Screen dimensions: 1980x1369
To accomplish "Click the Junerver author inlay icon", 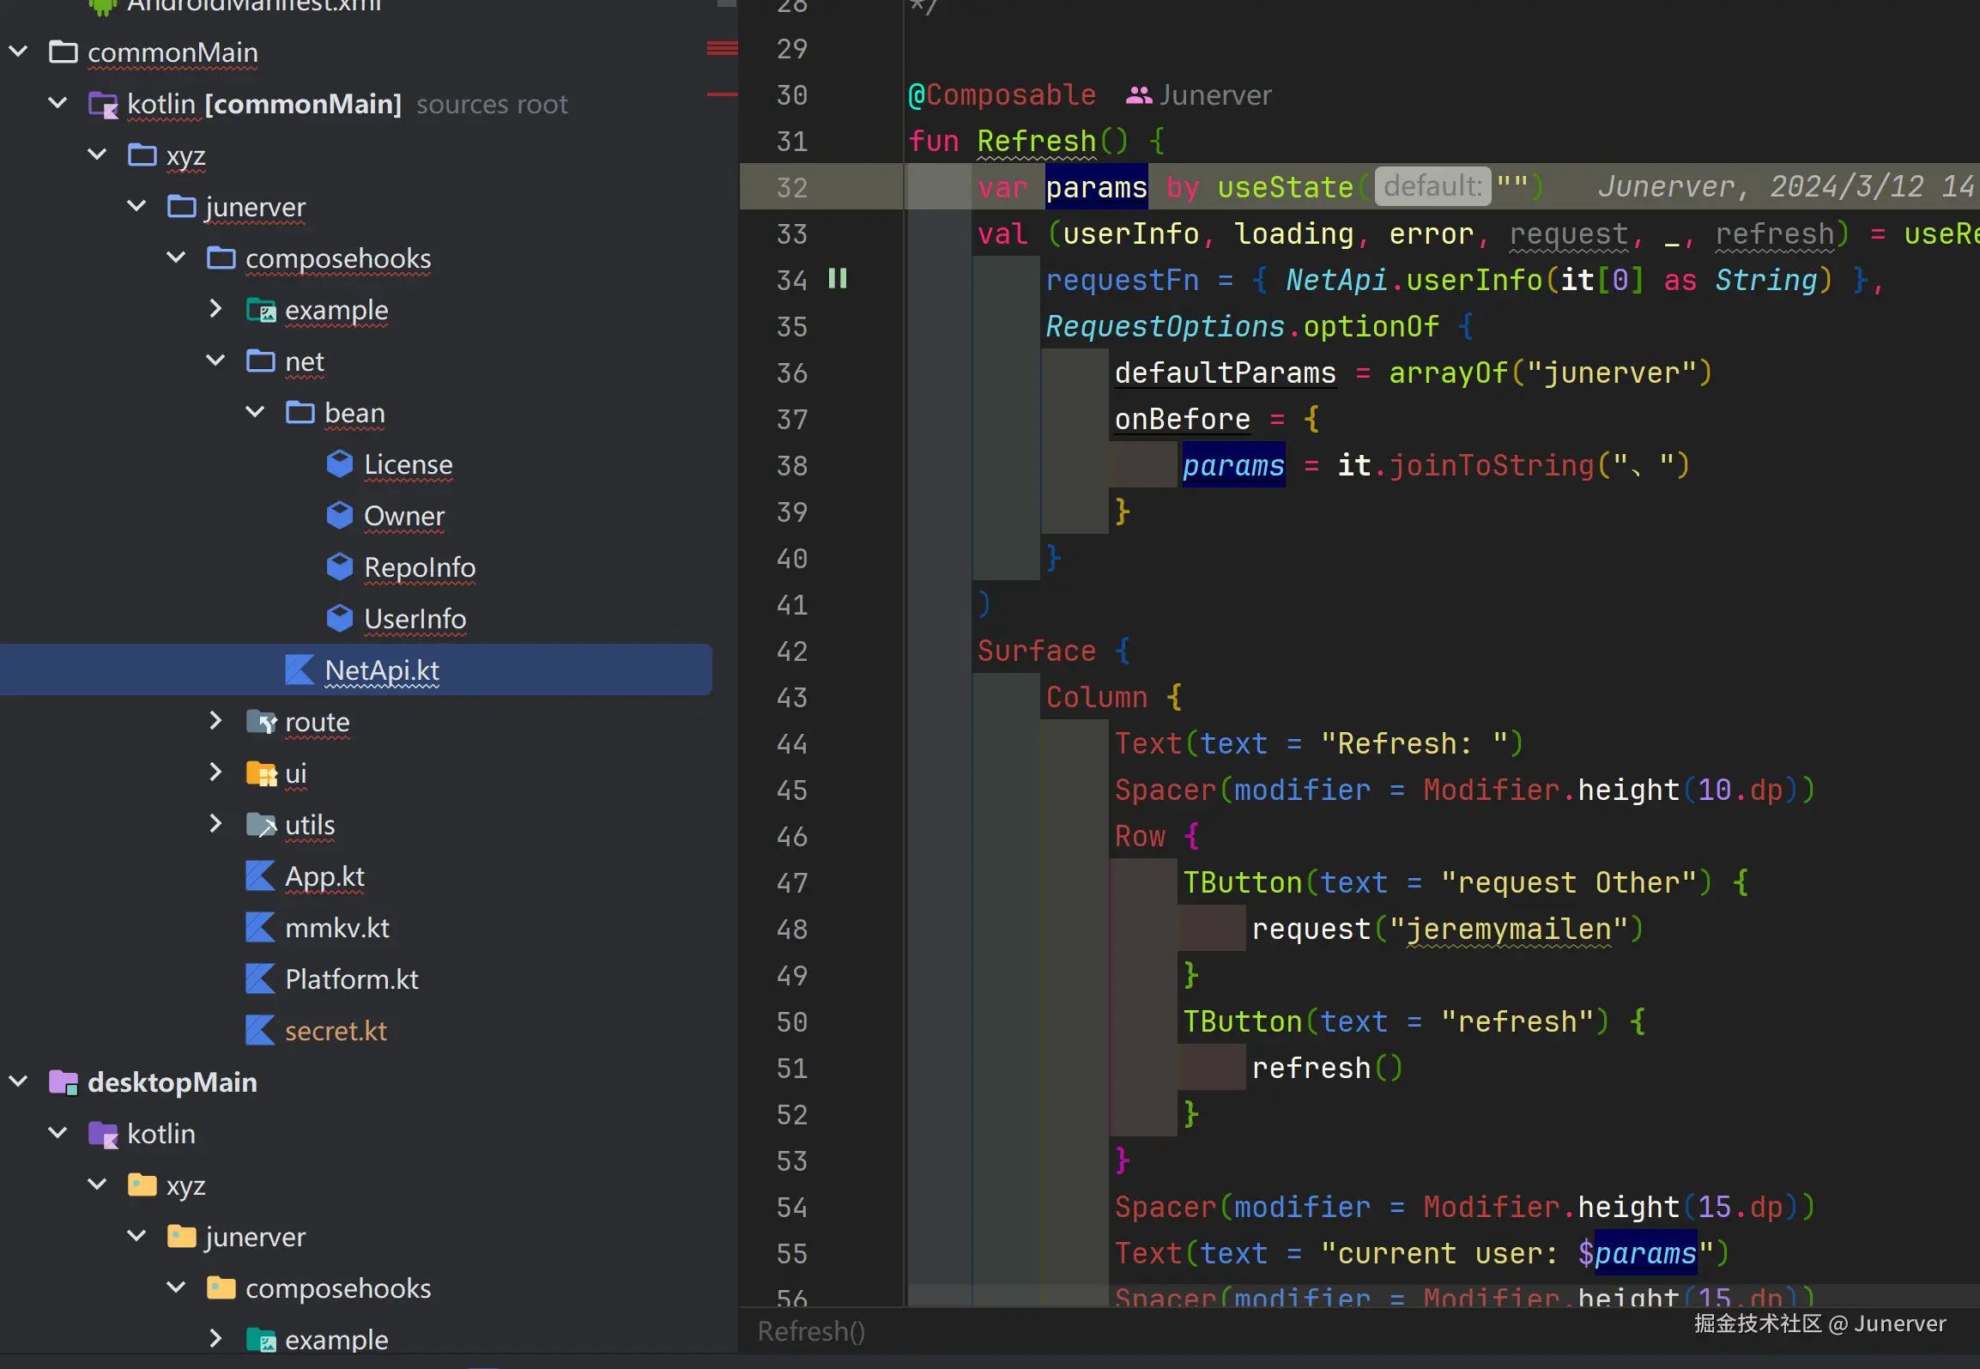I will tap(1138, 95).
